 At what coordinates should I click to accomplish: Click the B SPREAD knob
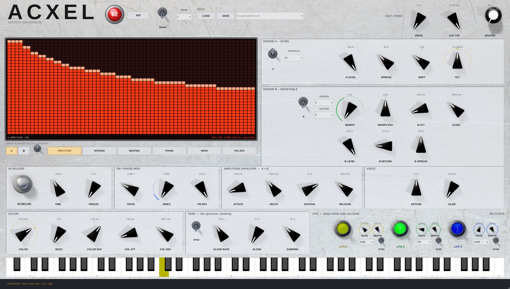(x=421, y=145)
